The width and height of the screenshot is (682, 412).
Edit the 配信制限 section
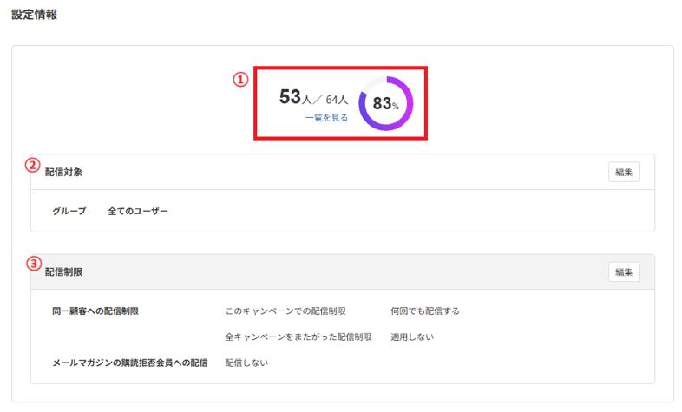coord(624,272)
